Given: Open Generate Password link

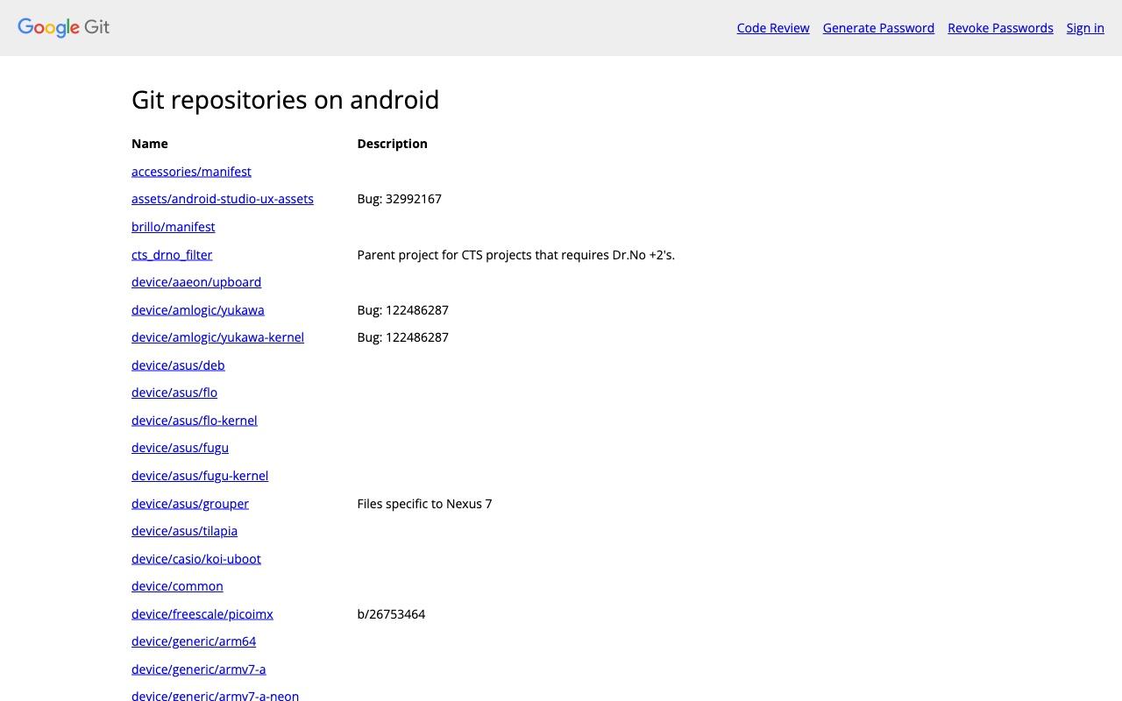Looking at the screenshot, I should (878, 28).
